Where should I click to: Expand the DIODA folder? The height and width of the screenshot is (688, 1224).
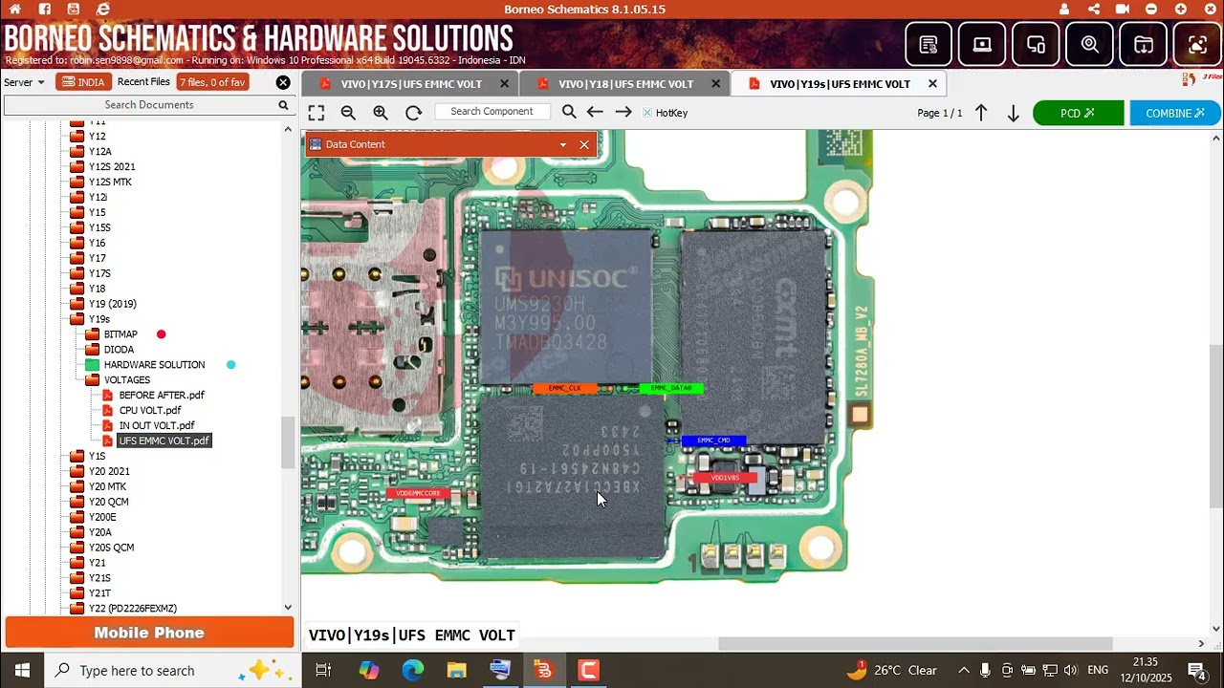pos(93,350)
